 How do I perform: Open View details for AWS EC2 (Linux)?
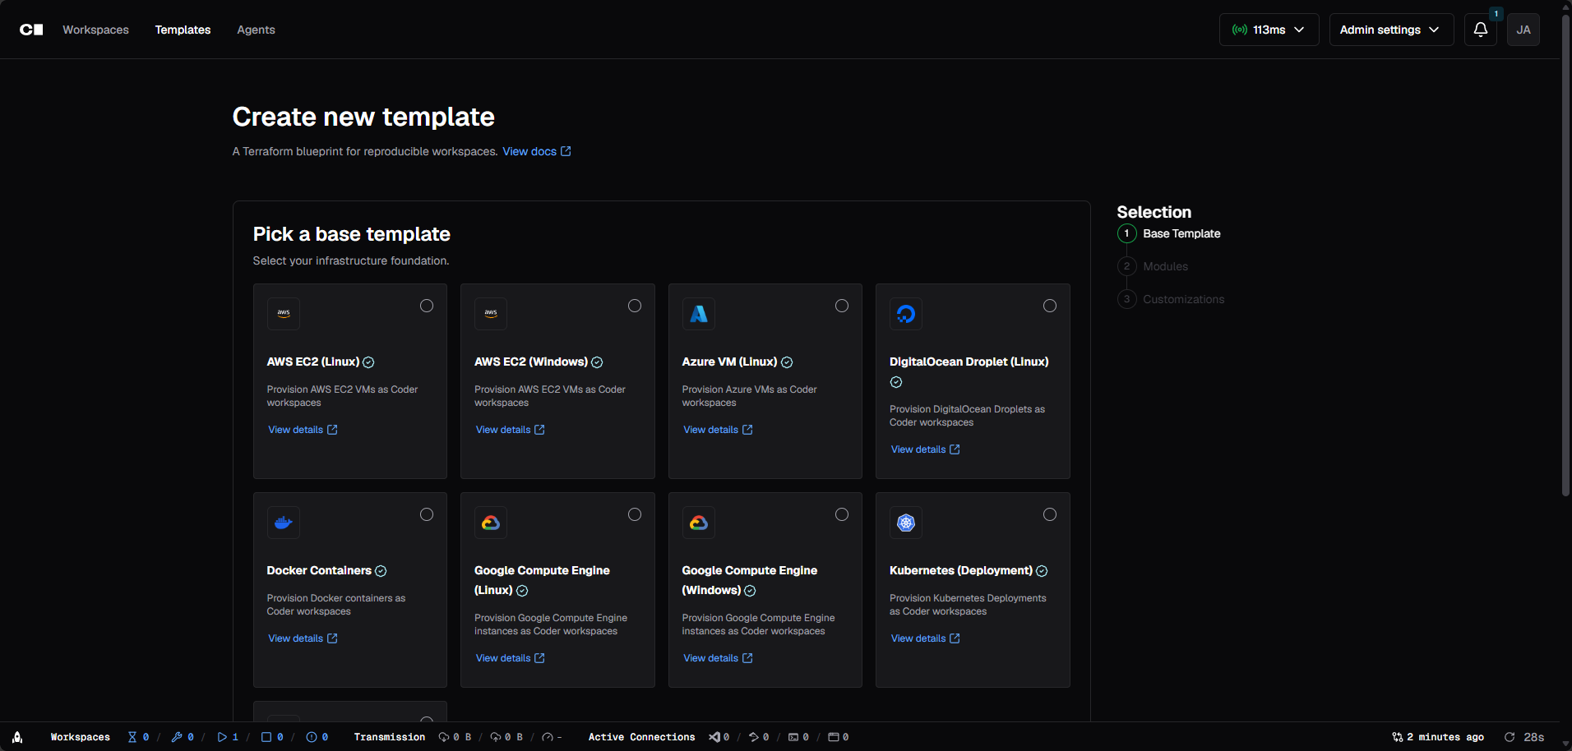303,430
